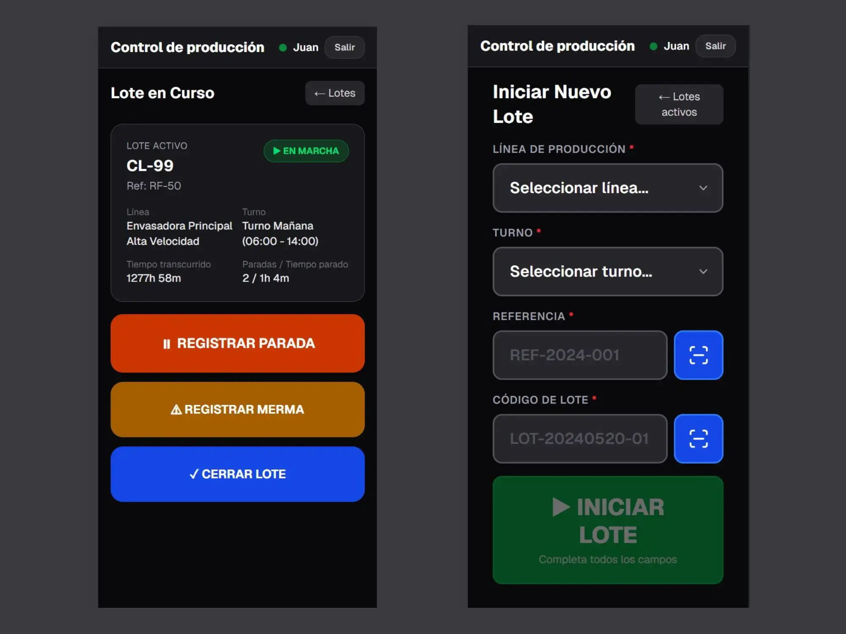The width and height of the screenshot is (846, 634).
Task: Open the Seleccionar línea dropdown
Action: tap(608, 188)
